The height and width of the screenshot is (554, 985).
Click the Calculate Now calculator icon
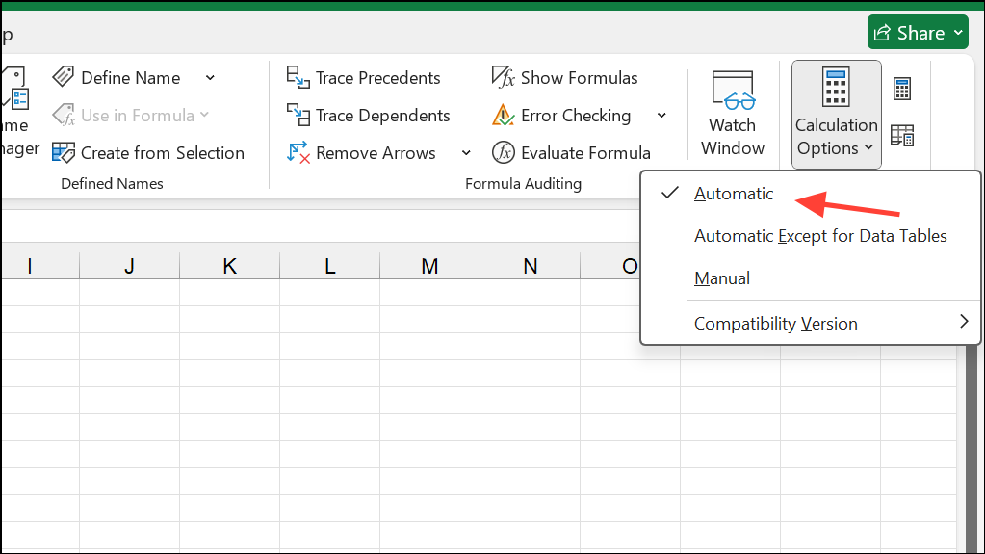click(x=902, y=90)
